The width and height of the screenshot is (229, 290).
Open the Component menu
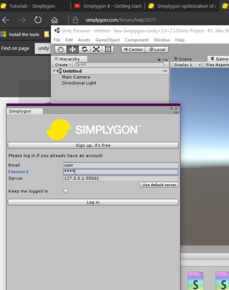coord(137,40)
